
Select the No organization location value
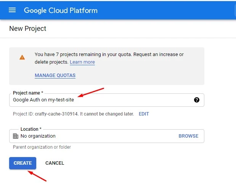tap(38, 136)
